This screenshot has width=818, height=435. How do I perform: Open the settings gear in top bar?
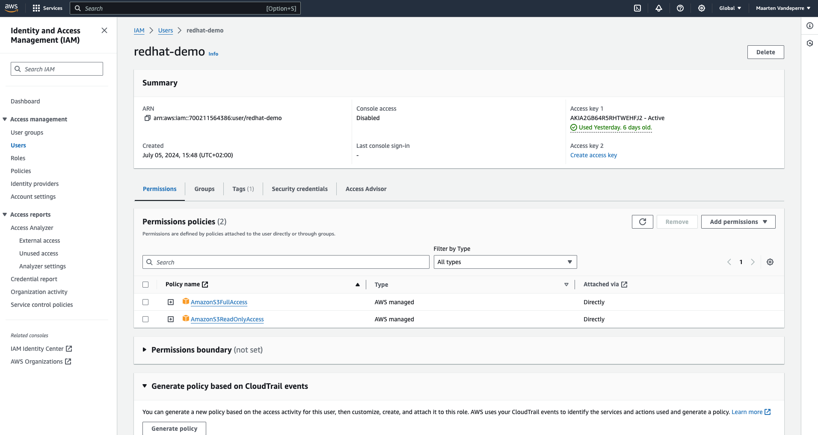[x=702, y=8]
